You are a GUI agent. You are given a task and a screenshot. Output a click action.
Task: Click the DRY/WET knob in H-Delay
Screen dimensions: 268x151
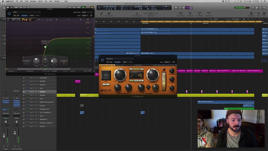(172, 71)
